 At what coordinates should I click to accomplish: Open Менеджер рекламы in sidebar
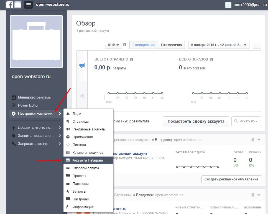pyautogui.click(x=35, y=97)
